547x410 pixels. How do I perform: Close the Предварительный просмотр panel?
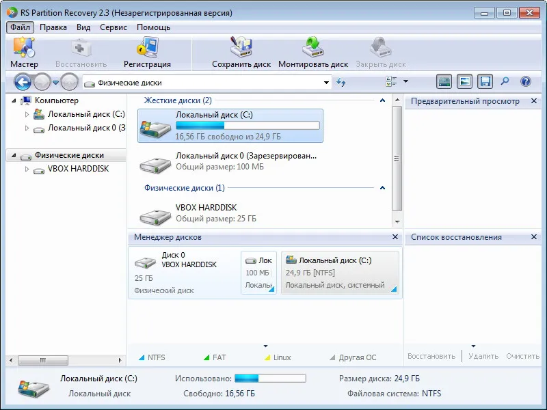pos(534,100)
